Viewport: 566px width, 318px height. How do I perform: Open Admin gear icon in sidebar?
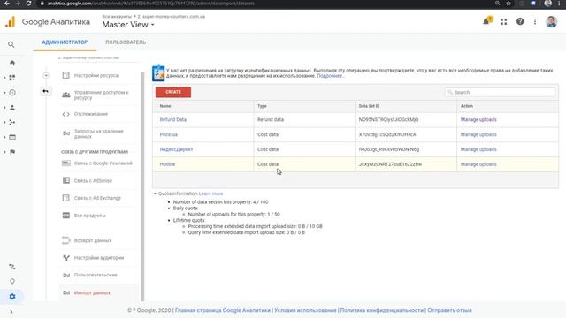[x=12, y=297]
